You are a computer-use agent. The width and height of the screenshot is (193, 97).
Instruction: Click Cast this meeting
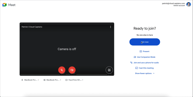click(x=144, y=68)
